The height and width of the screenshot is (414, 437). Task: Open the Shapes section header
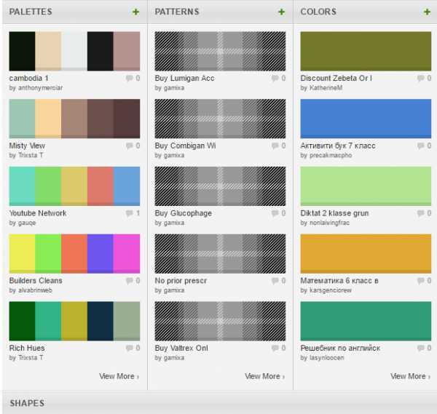[27, 403]
